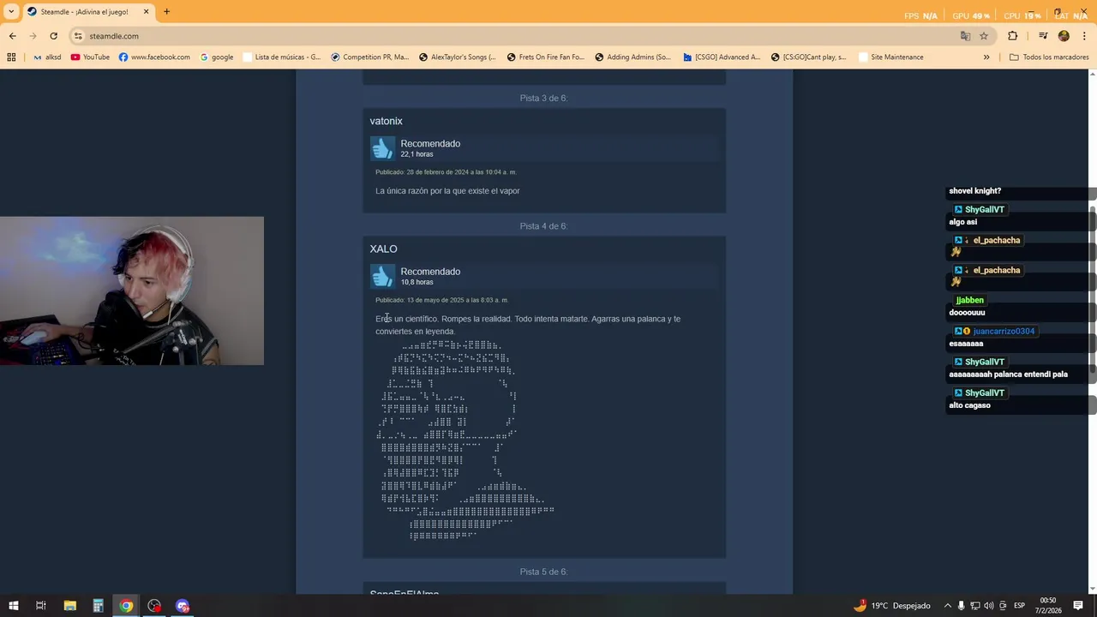Open File Explorer from the taskbar
Screen dimensions: 1097x617
69,606
